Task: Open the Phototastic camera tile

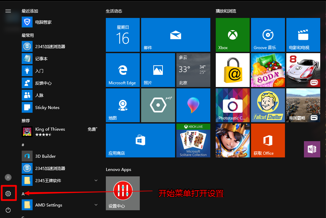Action: click(233, 105)
